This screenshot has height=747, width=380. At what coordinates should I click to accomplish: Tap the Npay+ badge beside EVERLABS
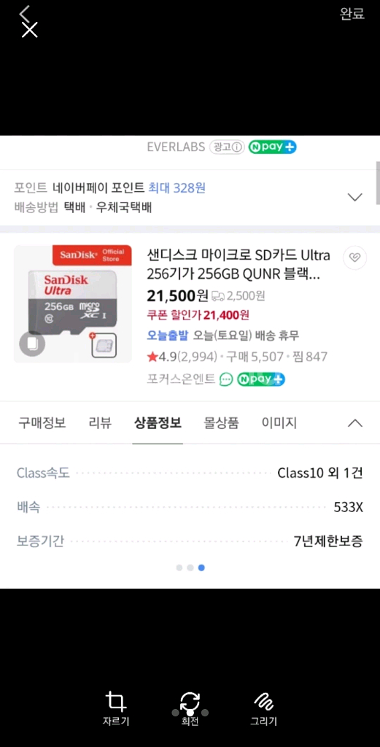tap(272, 147)
